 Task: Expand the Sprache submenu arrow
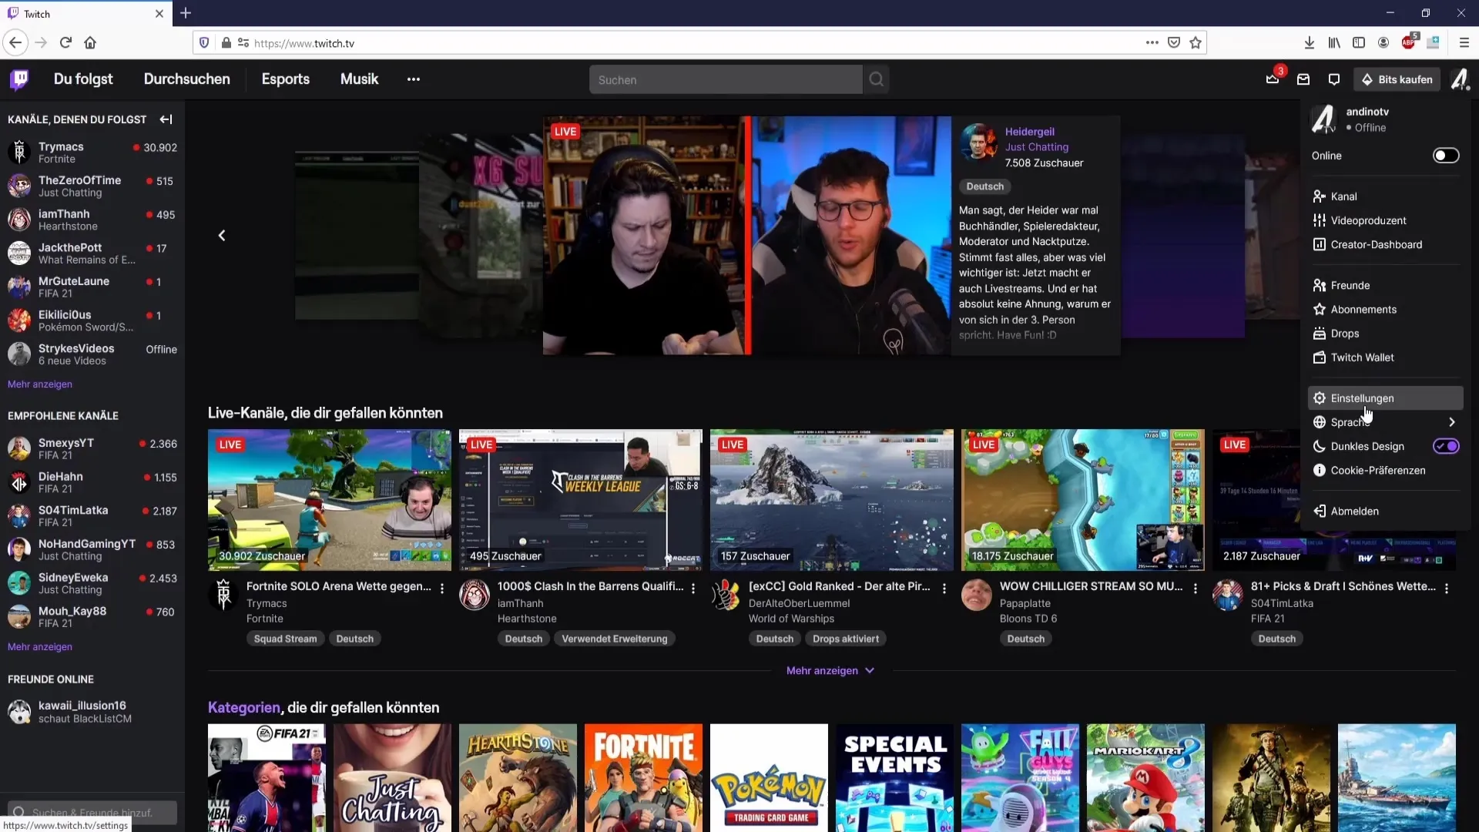click(x=1452, y=422)
